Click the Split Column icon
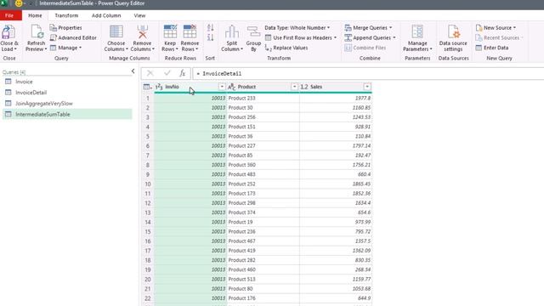This screenshot has height=306, width=544. click(x=232, y=32)
